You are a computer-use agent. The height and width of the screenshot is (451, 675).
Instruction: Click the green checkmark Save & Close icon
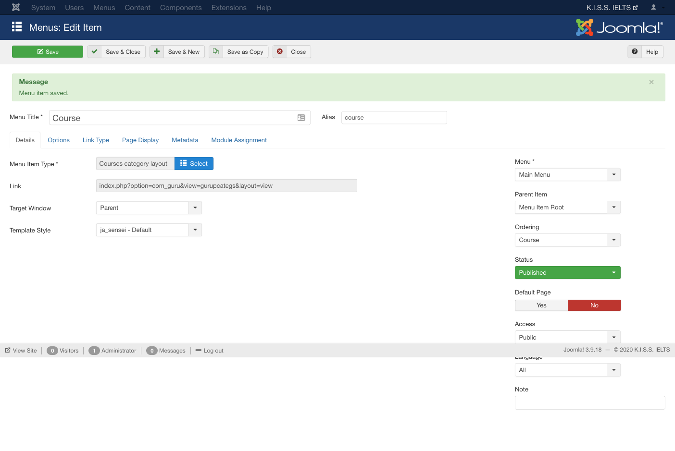click(x=95, y=52)
